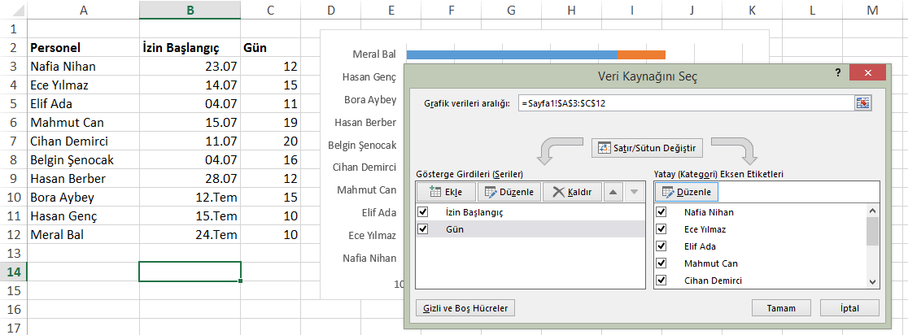
Task: Click Düzenle for category axis labels
Action: [x=686, y=192]
